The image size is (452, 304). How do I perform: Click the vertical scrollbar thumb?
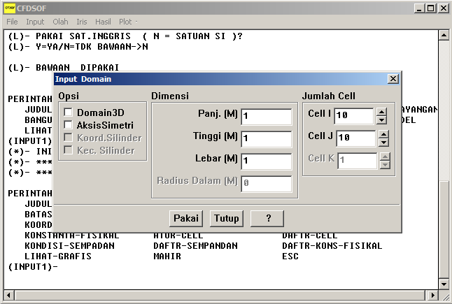pyautogui.click(x=444, y=229)
